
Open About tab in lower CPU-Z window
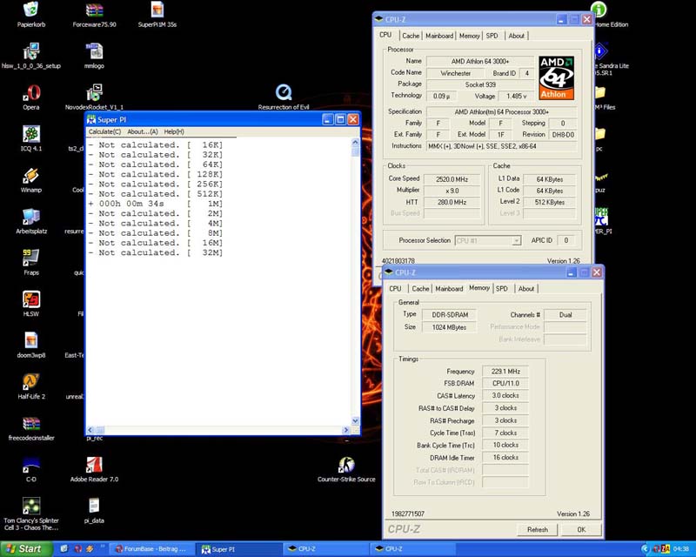click(x=526, y=289)
